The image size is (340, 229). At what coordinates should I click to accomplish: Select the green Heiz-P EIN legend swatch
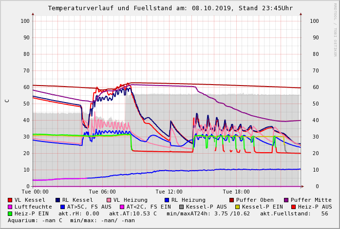tap(10, 213)
